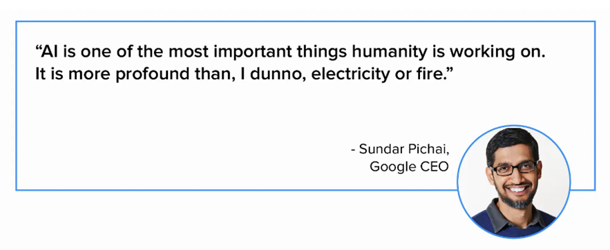610x250 pixels.
Task: Select the 'Sundar Pichai,' attribution text
Action: click(x=402, y=149)
